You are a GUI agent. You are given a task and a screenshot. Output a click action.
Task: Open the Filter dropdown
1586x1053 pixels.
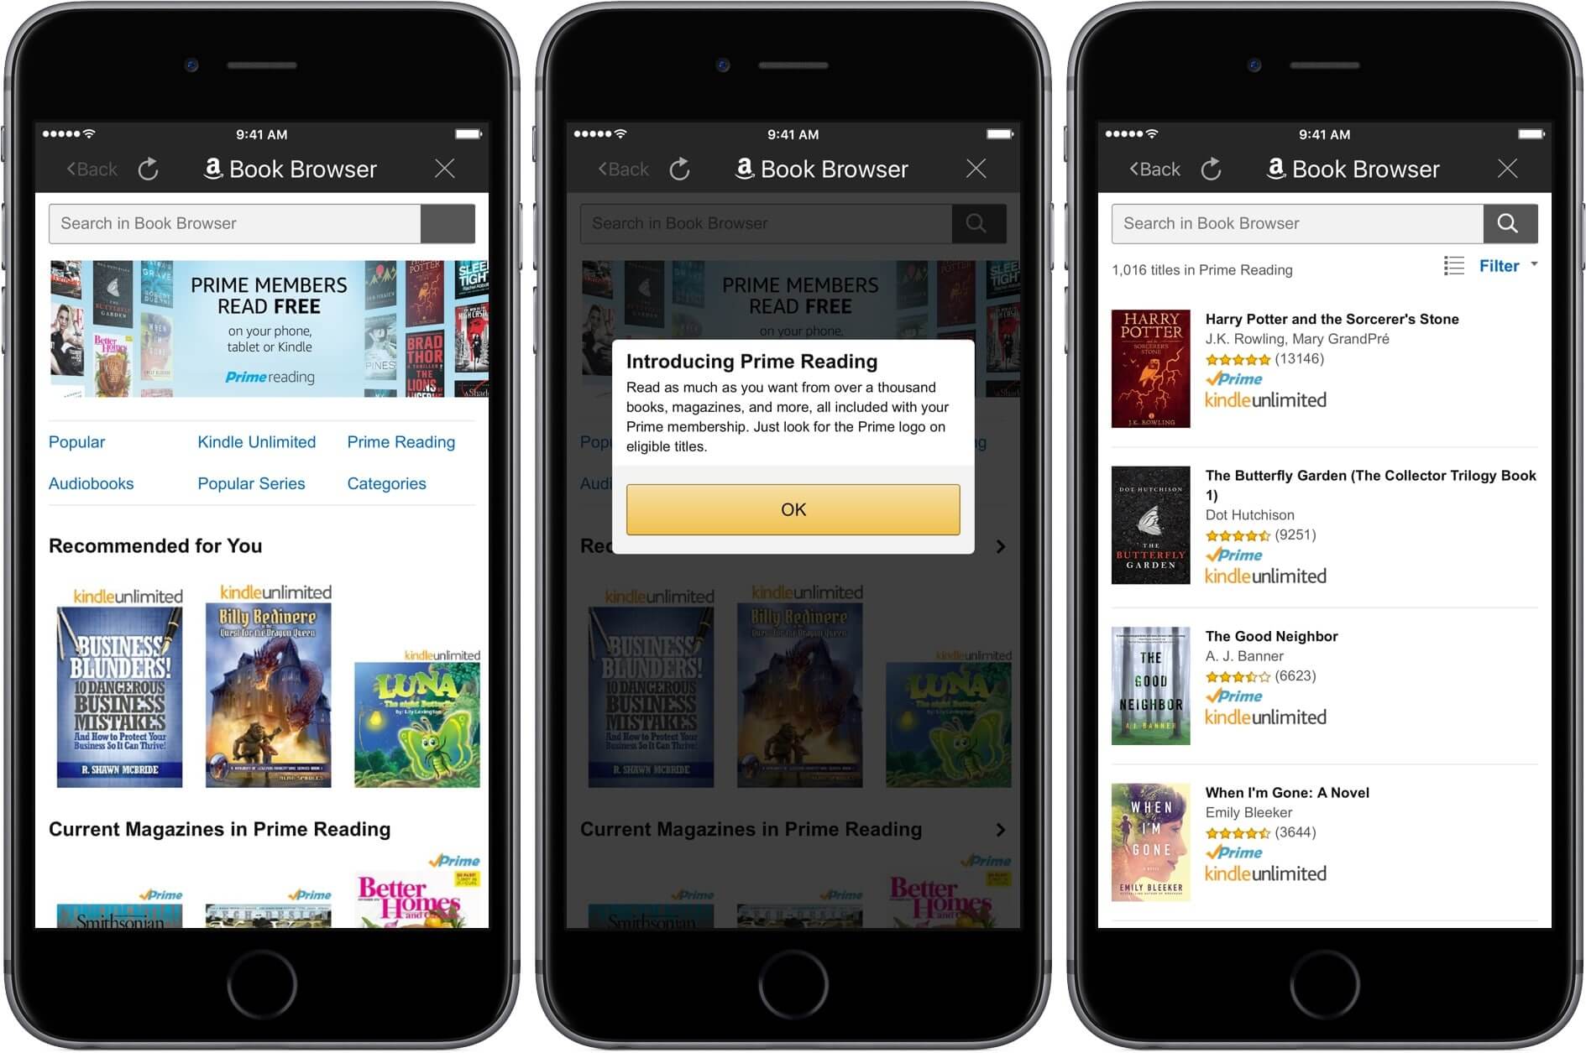point(1508,266)
